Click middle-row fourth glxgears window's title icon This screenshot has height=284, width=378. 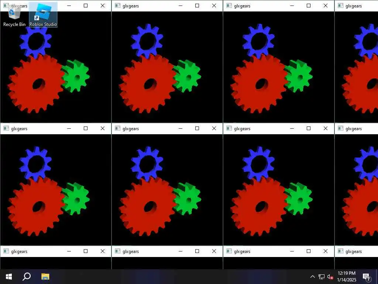coord(340,128)
